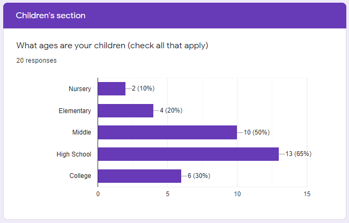Viewport: 349px width, 223px height.
Task: Select the Elementary bar in the chart
Action: pos(125,110)
